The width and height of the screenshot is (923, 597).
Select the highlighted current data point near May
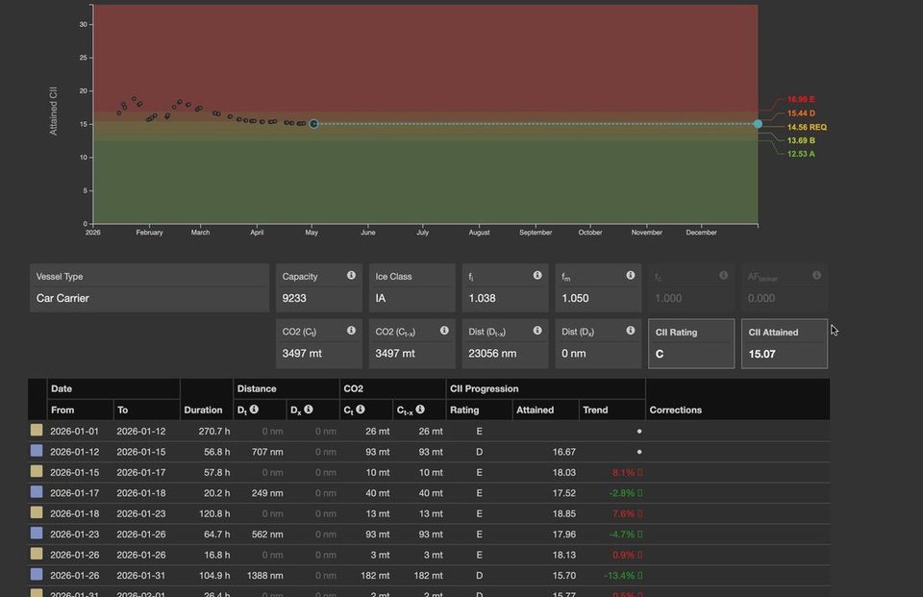click(x=313, y=124)
